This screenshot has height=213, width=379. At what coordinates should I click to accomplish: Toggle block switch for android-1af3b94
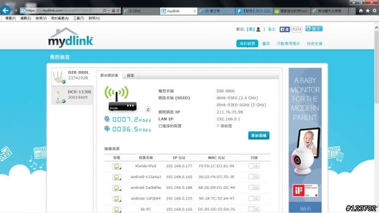(x=254, y=198)
